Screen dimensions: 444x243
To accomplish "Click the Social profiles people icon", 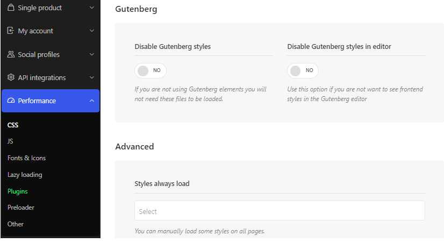I will tap(11, 54).
